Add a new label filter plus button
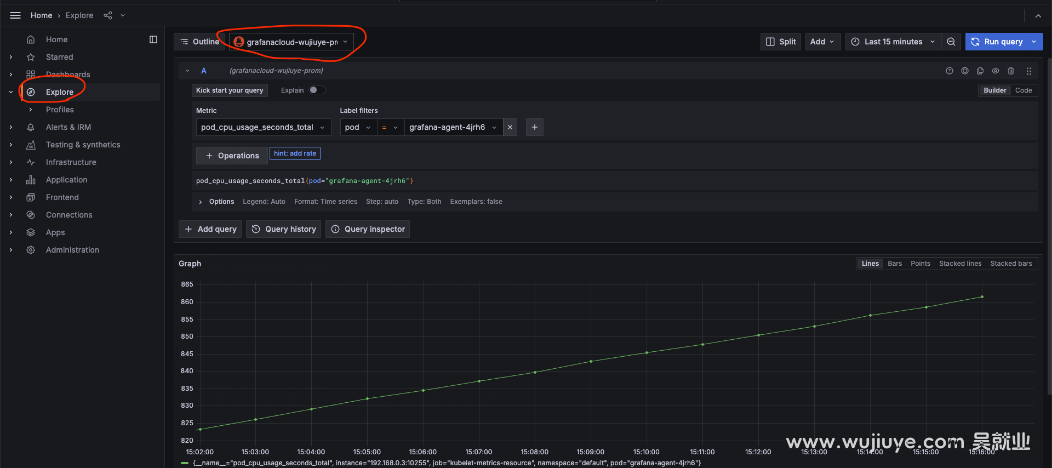1052x468 pixels. click(535, 127)
